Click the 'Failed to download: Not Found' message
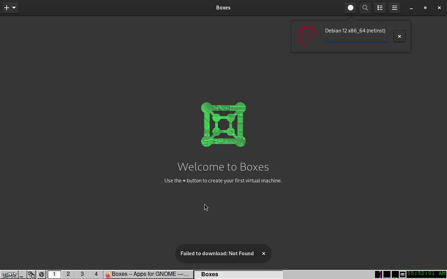 coord(217,254)
